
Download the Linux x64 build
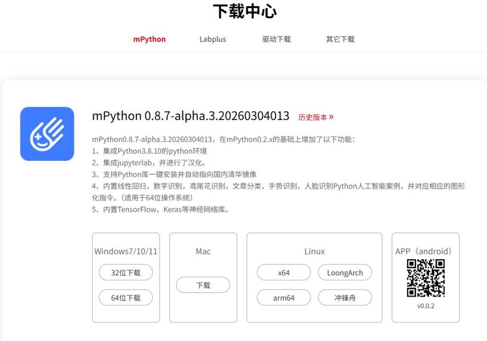coord(284,273)
